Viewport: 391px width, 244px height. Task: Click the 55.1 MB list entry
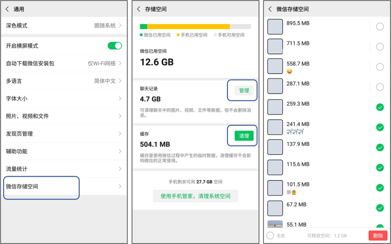pyautogui.click(x=327, y=224)
